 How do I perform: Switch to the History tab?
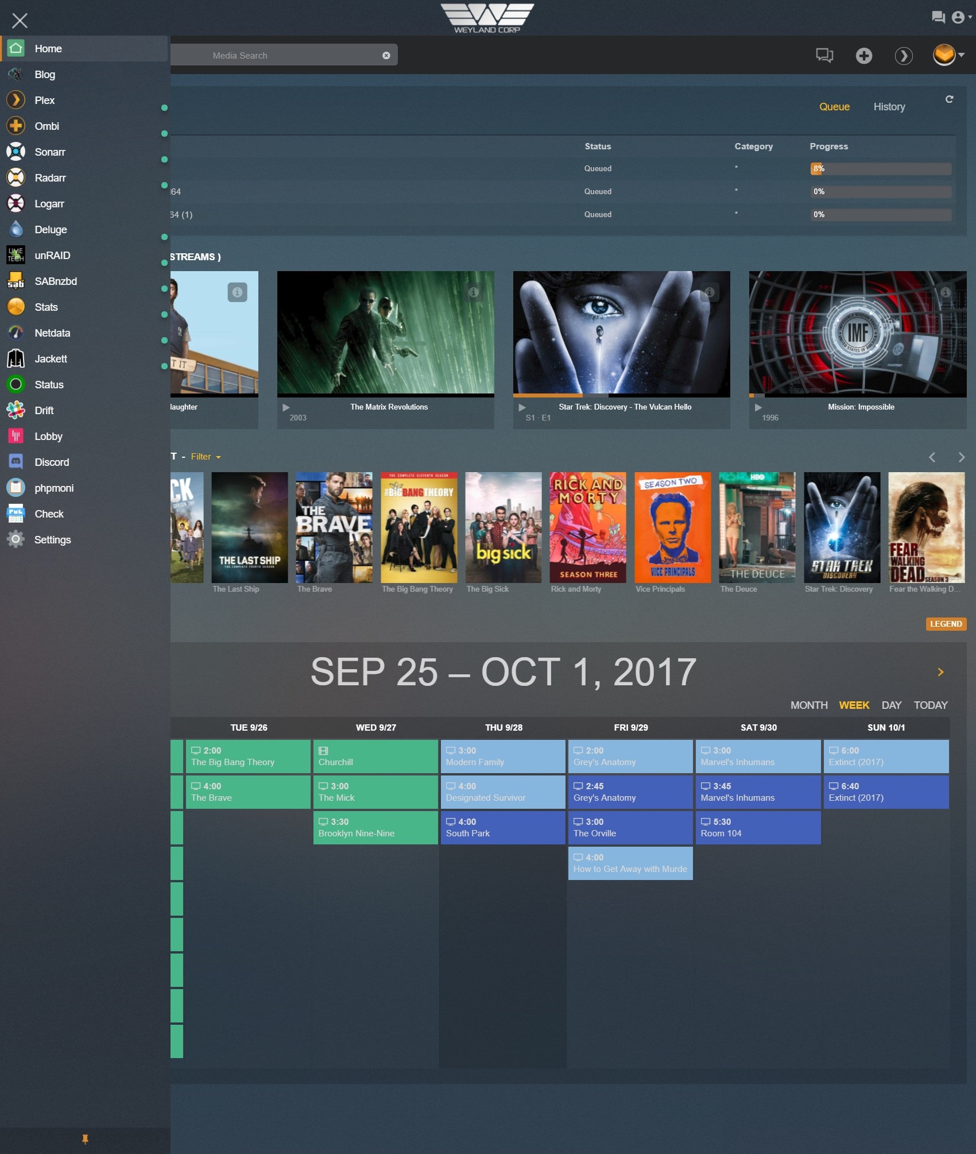(889, 107)
